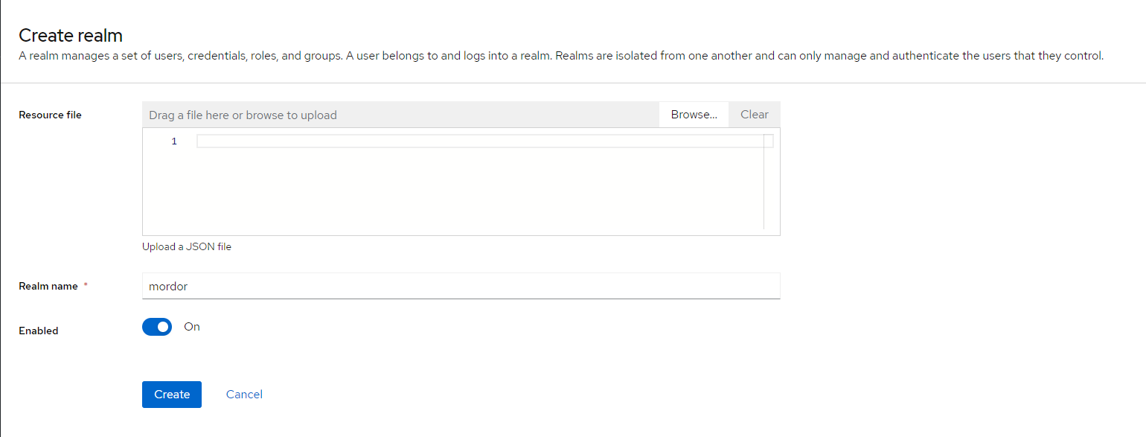
Task: Click line number 1 in editor gutter
Action: click(x=174, y=141)
